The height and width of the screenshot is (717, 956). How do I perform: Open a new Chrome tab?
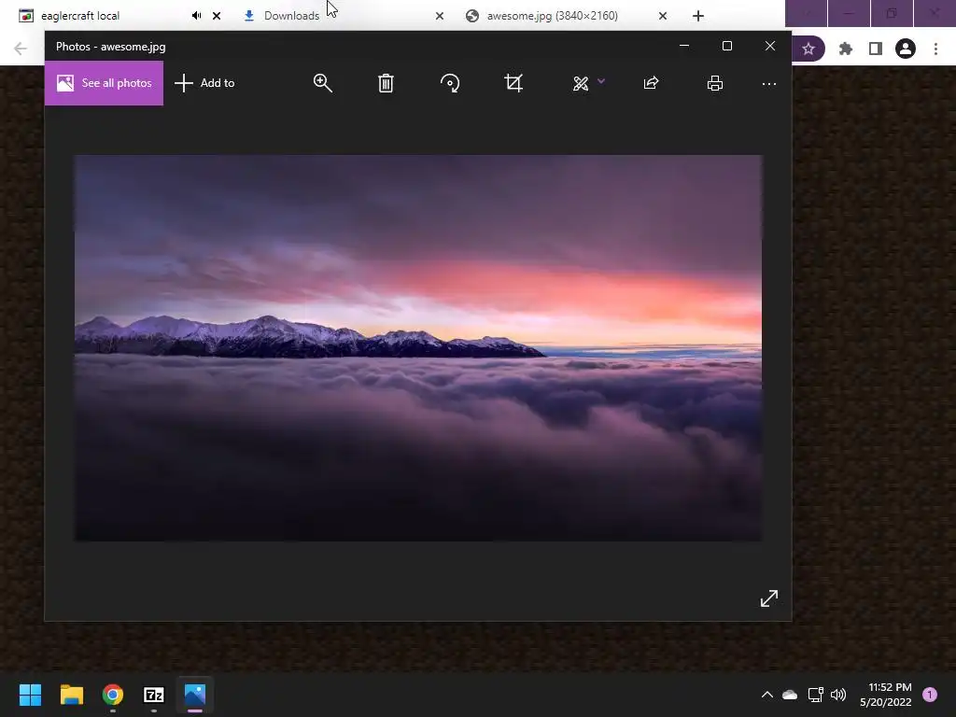(698, 16)
